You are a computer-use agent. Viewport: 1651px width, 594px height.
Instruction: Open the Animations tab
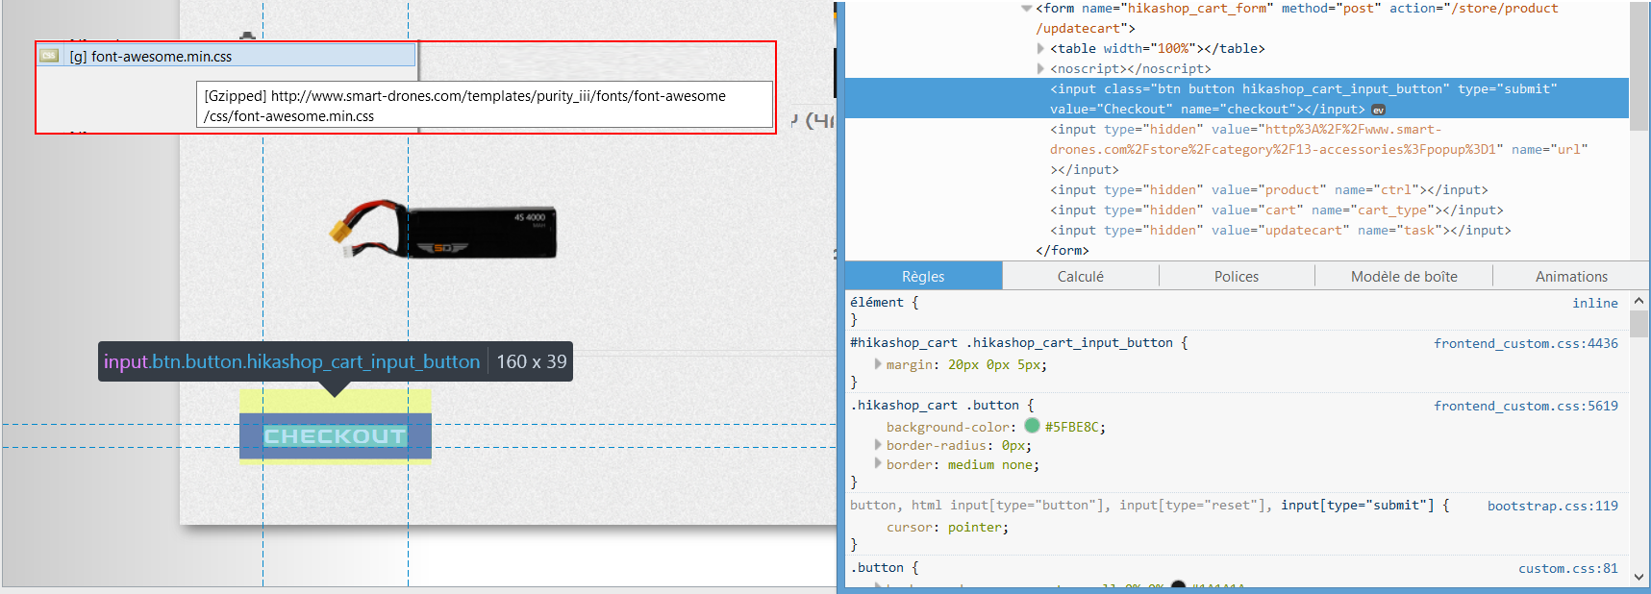(x=1571, y=276)
